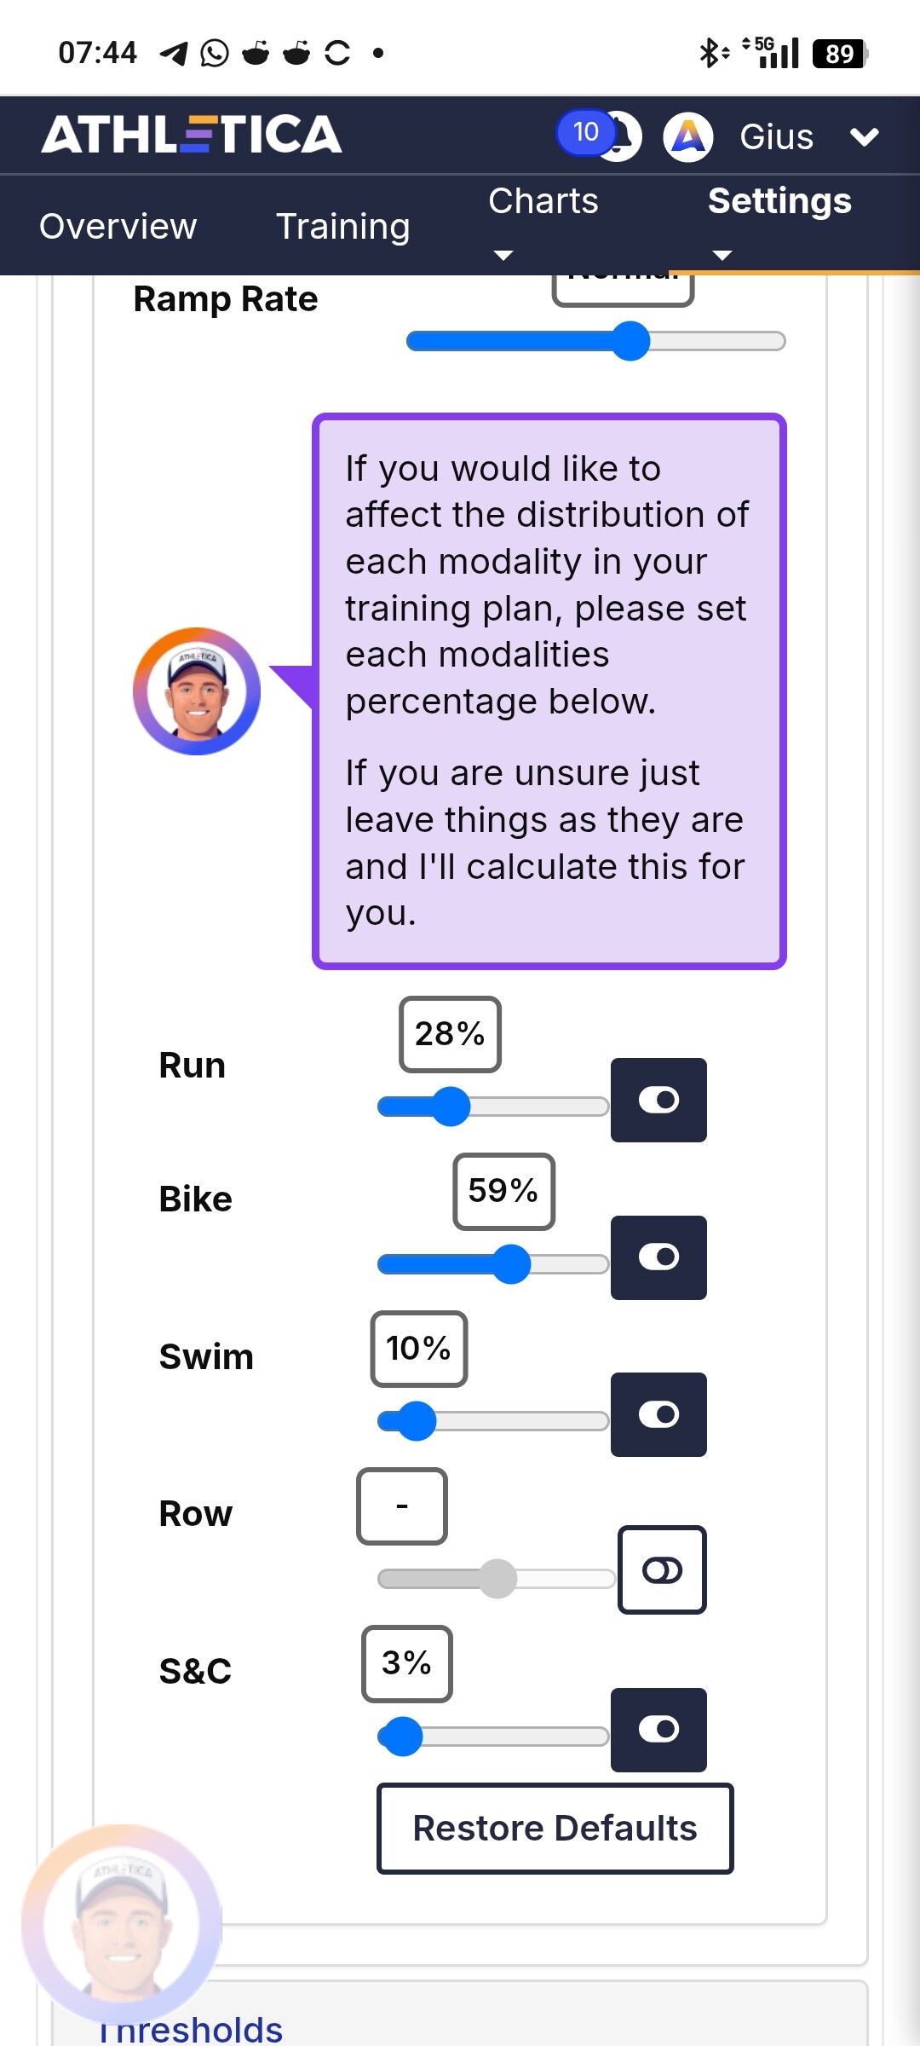Image resolution: width=920 pixels, height=2046 pixels.
Task: Click the Restore Defaults button
Action: click(x=555, y=1829)
